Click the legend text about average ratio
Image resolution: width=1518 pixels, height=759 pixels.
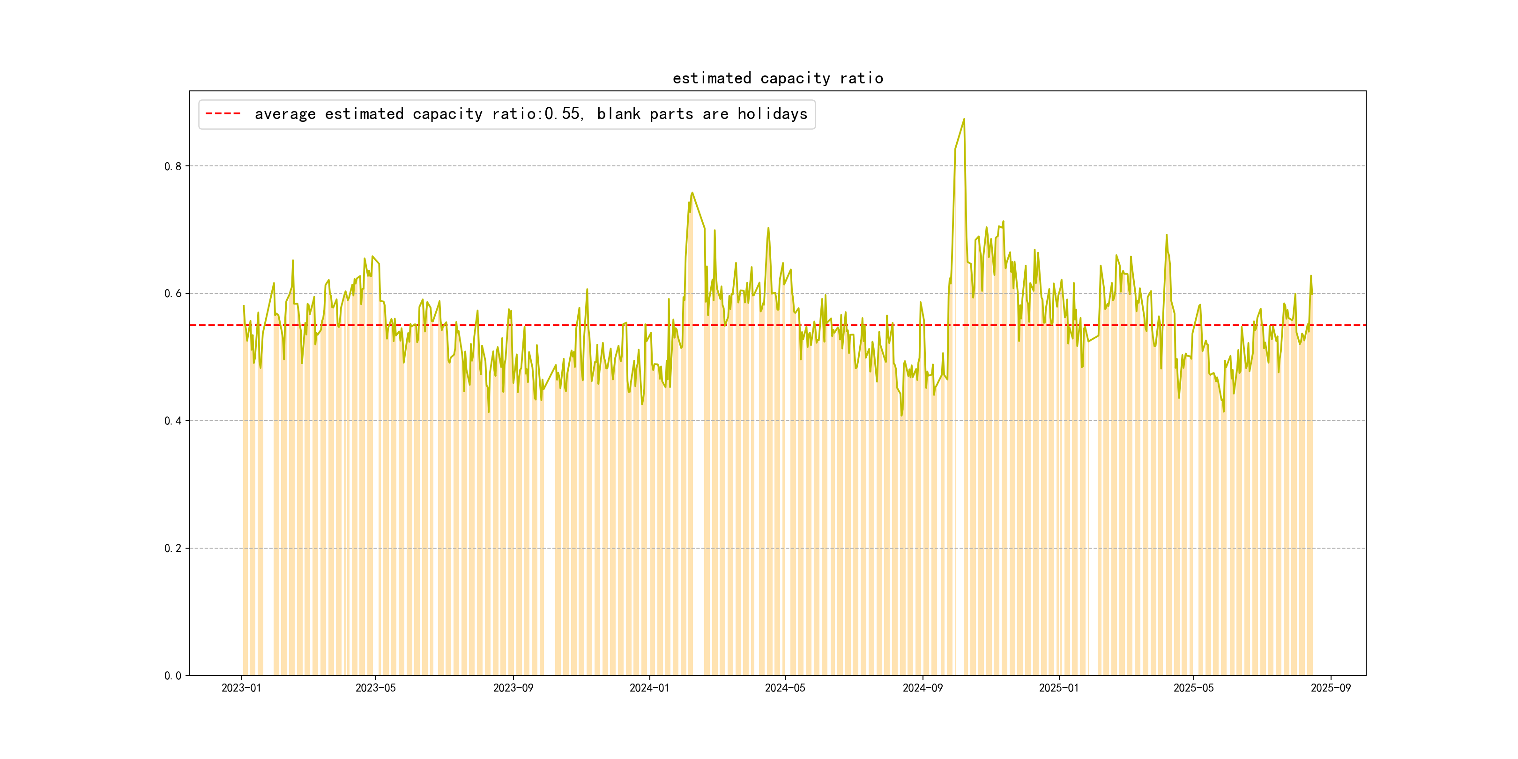(530, 114)
